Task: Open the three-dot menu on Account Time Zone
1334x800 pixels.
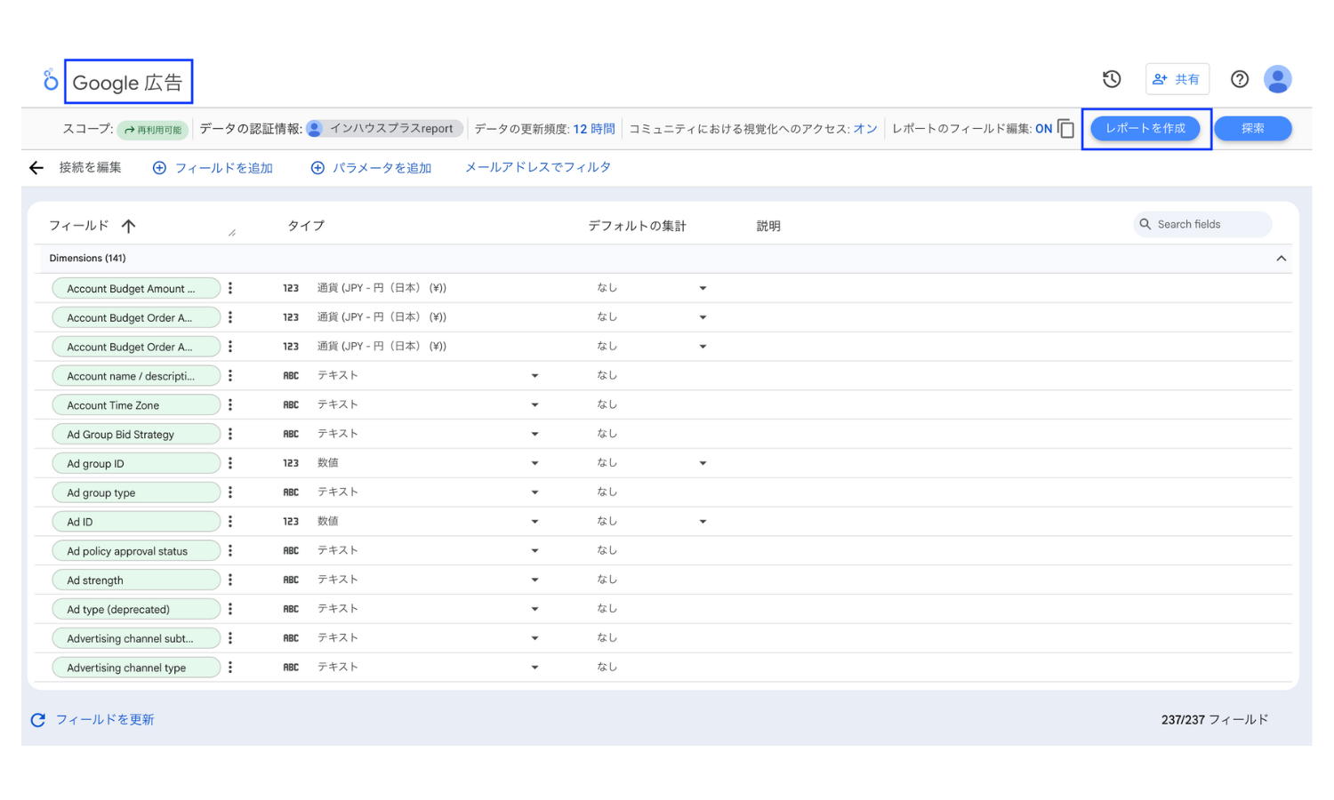Action: pos(230,404)
